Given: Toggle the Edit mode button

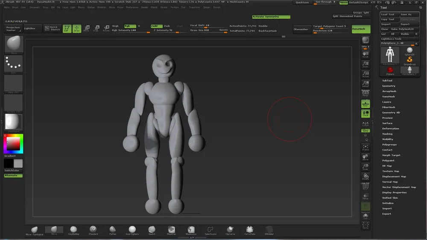Looking at the screenshot, I should tap(67, 29).
